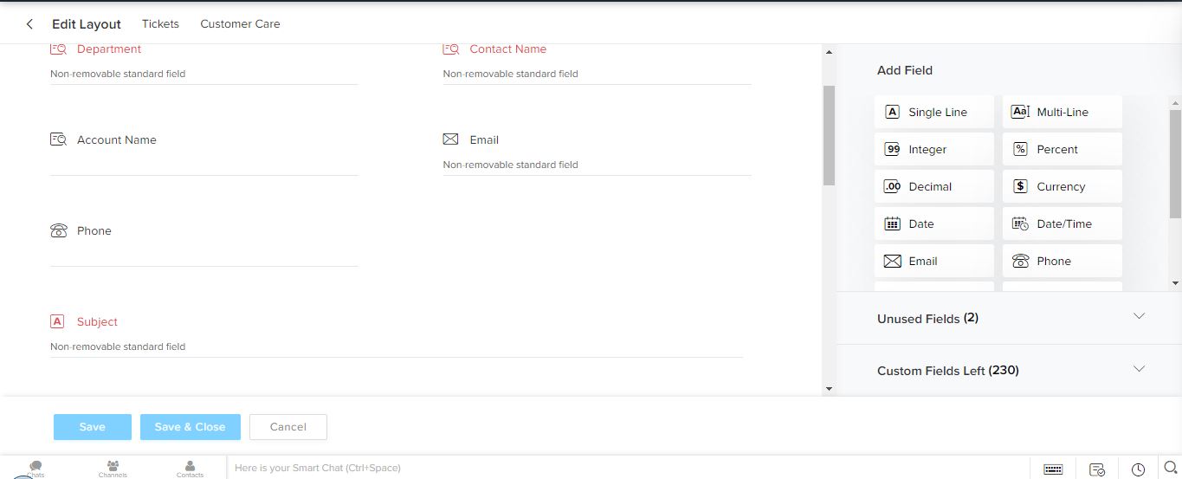The height and width of the screenshot is (479, 1182).
Task: Select the Decimal field type
Action: tap(934, 187)
